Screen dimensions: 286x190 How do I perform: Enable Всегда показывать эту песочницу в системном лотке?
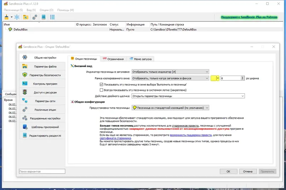pos(102,90)
